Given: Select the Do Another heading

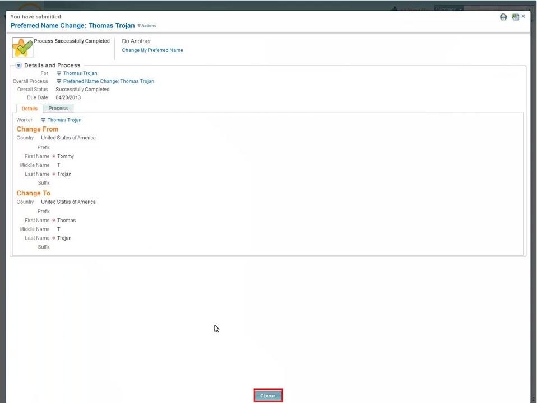Looking at the screenshot, I should [136, 41].
